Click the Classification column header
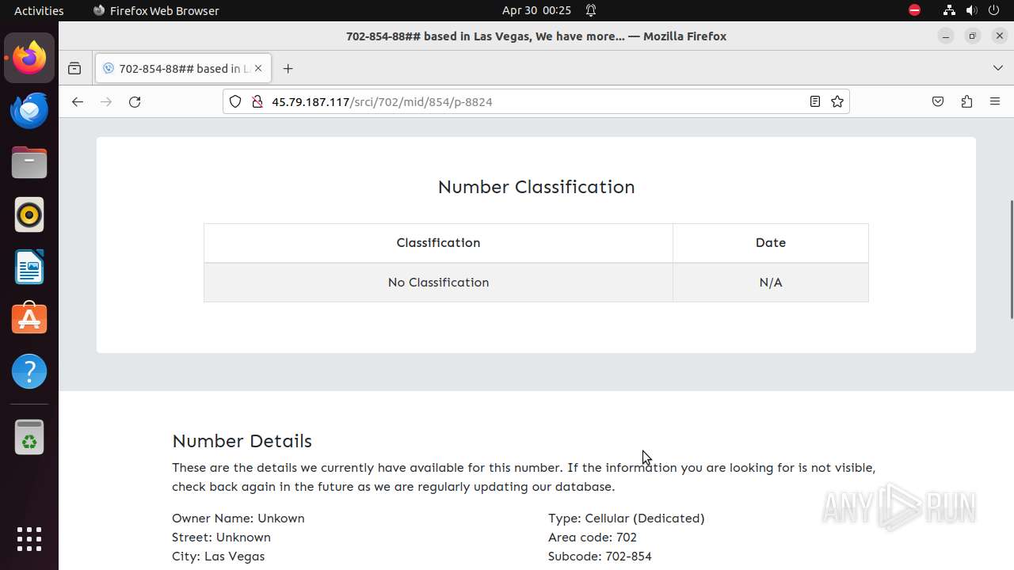Screen dimensions: 1014x570 438,243
